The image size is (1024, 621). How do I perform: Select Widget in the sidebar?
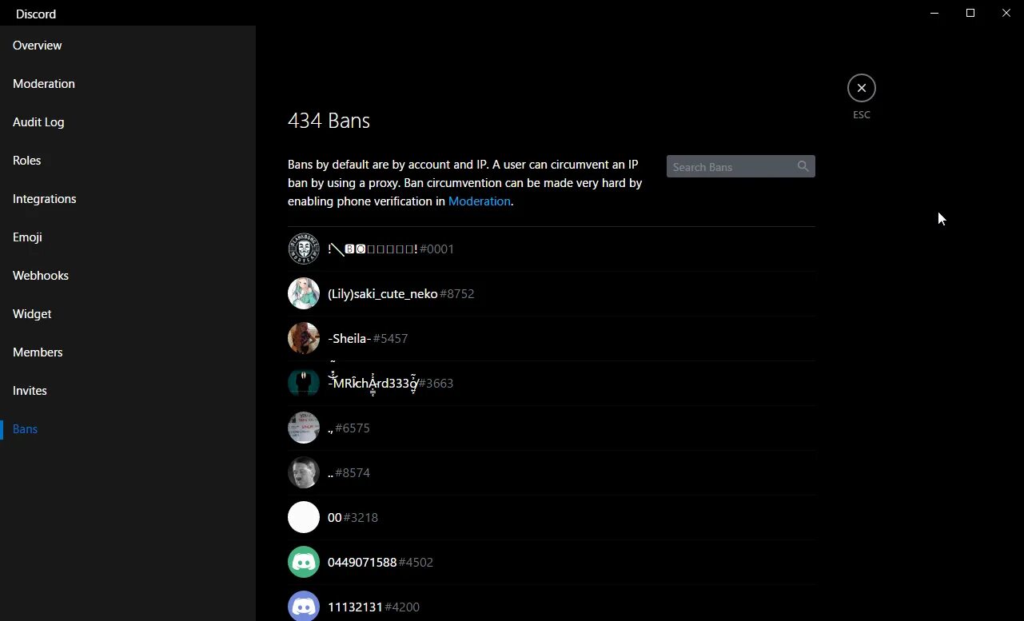pos(128,314)
